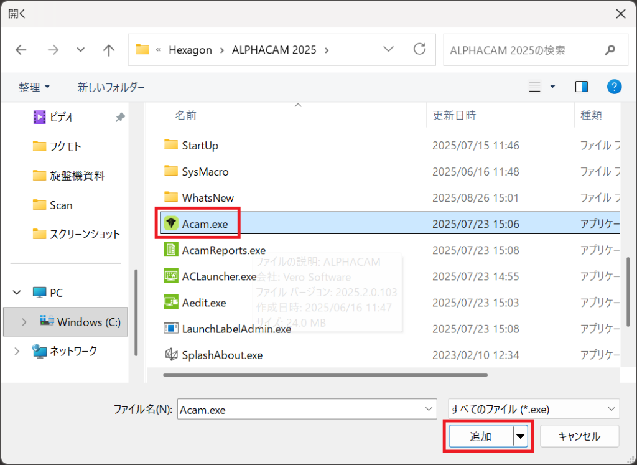Open the 追加 button split dropdown arrow
637x465 pixels.
[x=520, y=438]
